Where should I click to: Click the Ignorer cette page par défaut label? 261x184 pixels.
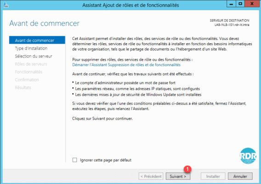tap(106, 160)
